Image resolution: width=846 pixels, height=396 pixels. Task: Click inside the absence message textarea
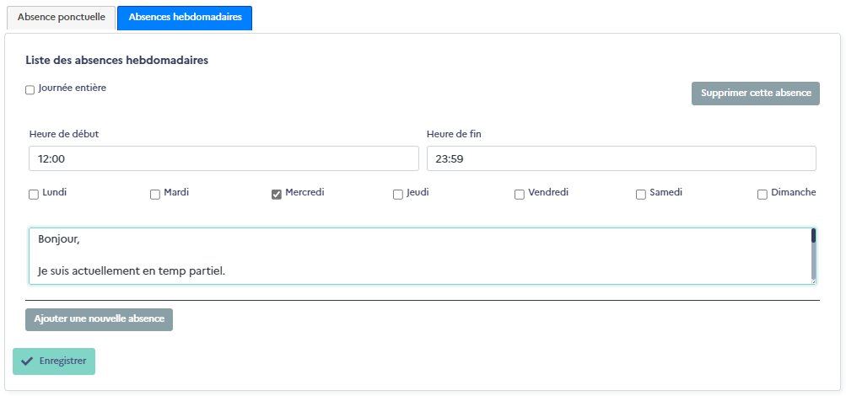tap(419, 256)
